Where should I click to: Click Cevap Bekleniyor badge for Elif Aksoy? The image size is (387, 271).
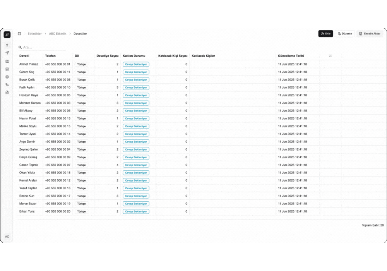point(136,111)
